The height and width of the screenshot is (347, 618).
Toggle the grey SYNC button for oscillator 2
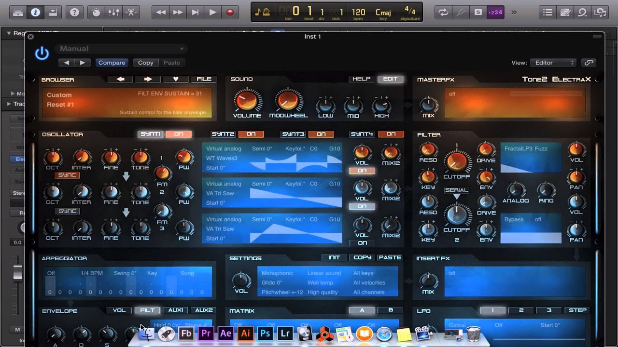pyautogui.click(x=67, y=211)
